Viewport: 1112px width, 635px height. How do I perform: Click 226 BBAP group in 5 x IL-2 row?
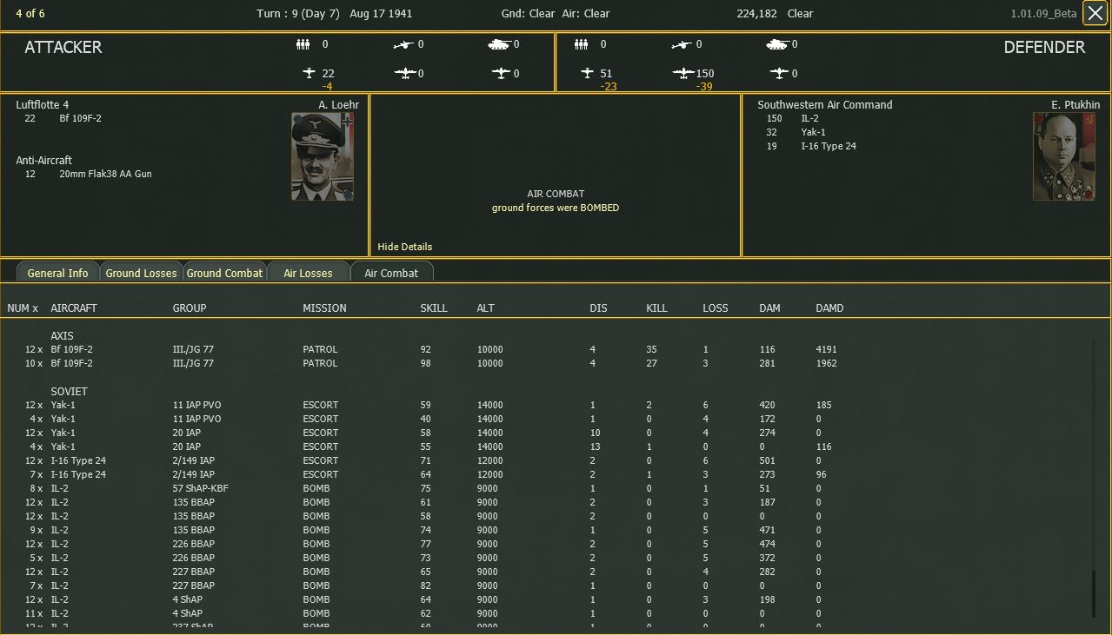click(x=193, y=558)
